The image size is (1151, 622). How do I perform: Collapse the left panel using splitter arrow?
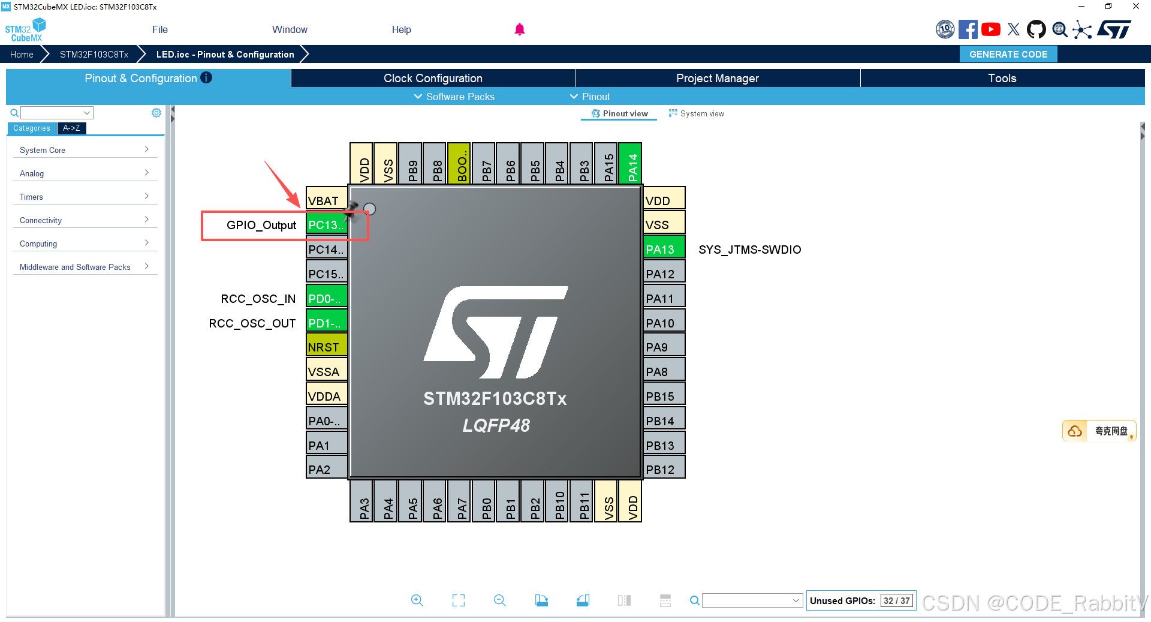click(172, 110)
